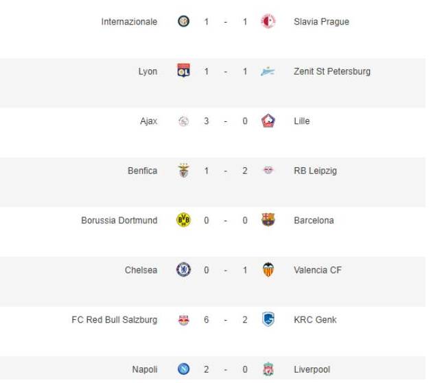Select the Borussia Dortmund team name
The width and height of the screenshot is (431, 383).
pos(119,221)
